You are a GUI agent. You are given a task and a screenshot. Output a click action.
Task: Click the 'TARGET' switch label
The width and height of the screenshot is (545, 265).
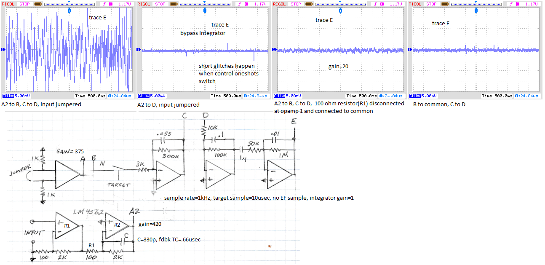pyautogui.click(x=118, y=185)
